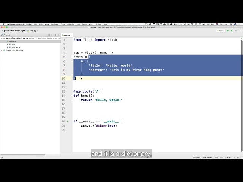
Task: Open Project panel settings gear icon
Action: (x=55, y=35)
